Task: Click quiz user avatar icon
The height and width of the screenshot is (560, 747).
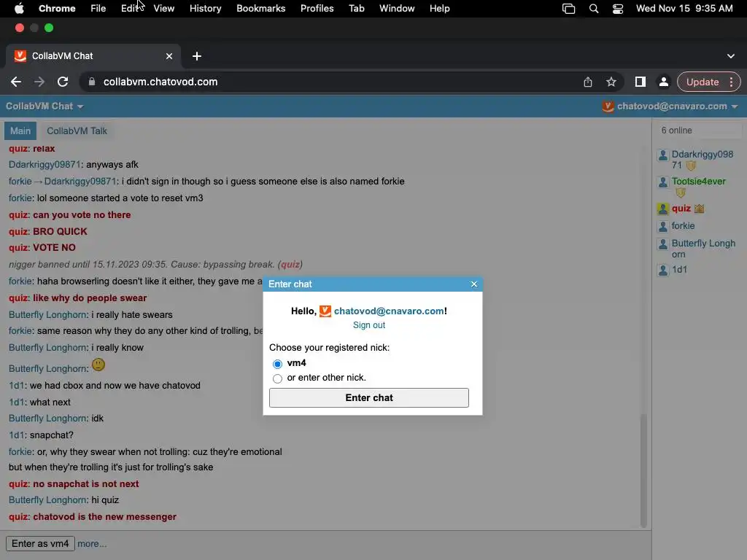Action: pos(662,209)
